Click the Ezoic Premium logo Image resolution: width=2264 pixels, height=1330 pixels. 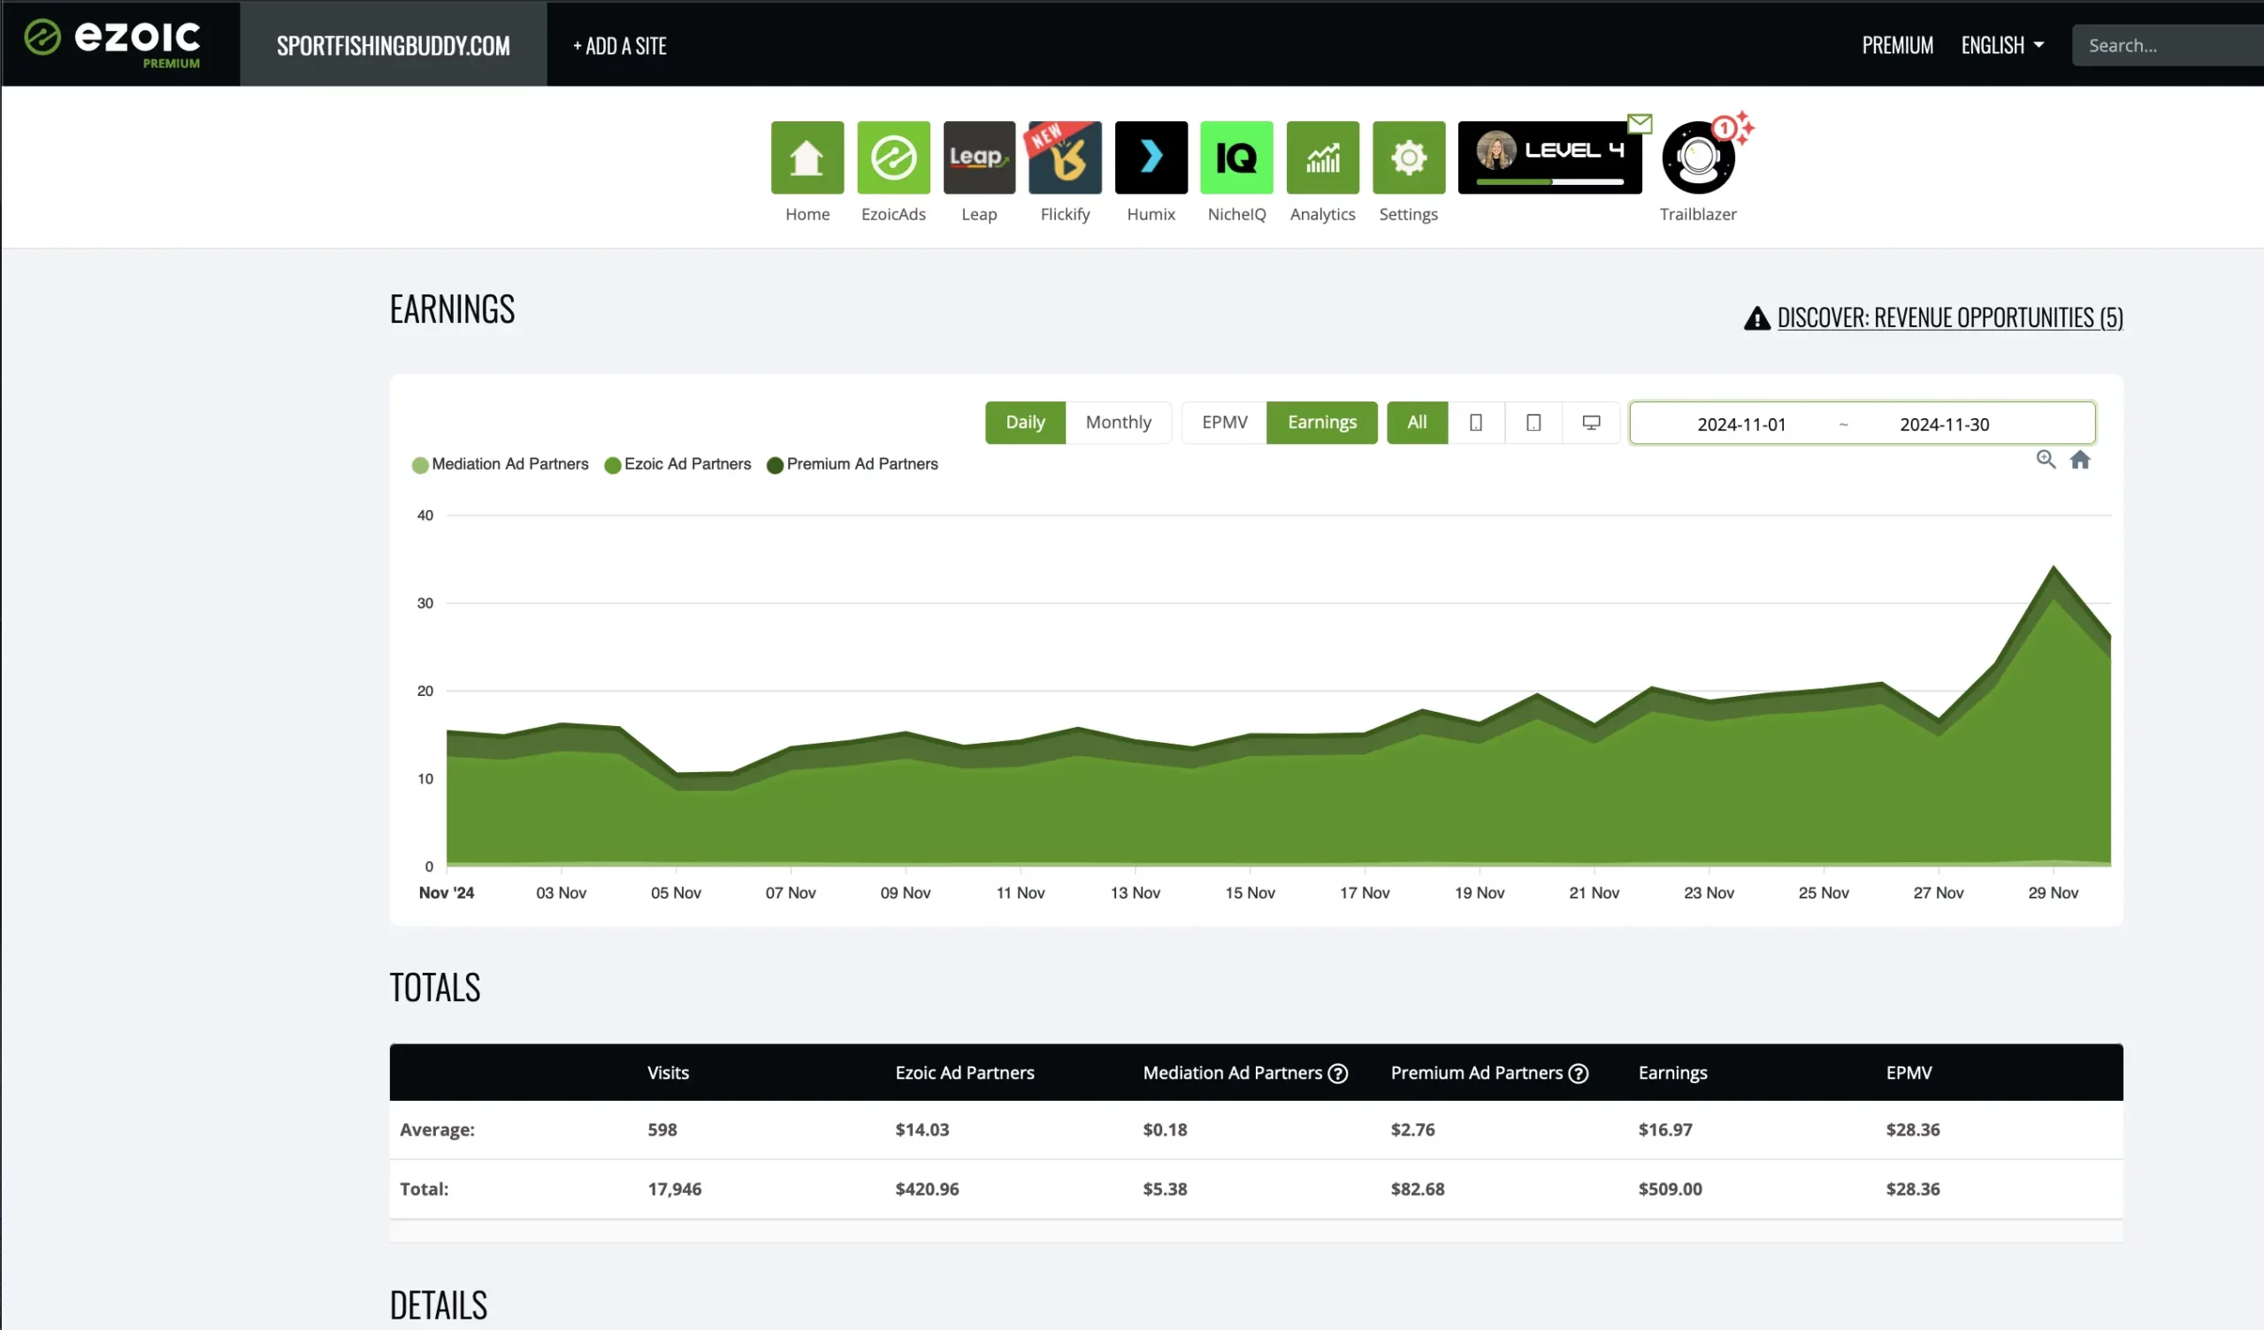tap(113, 42)
